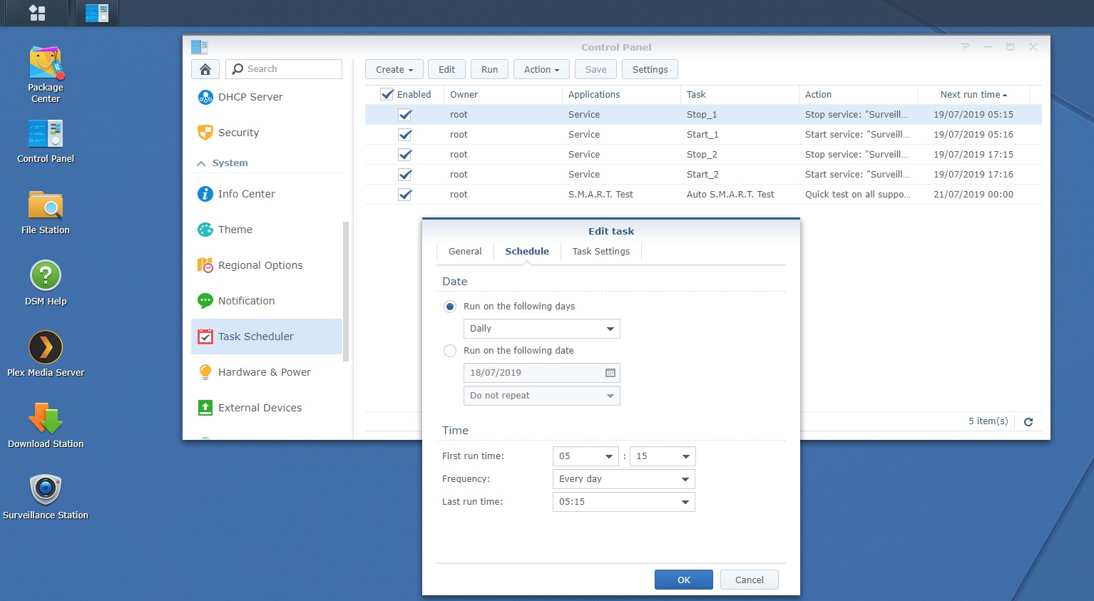
Task: Select the Start_2 task row
Action: tap(703, 175)
